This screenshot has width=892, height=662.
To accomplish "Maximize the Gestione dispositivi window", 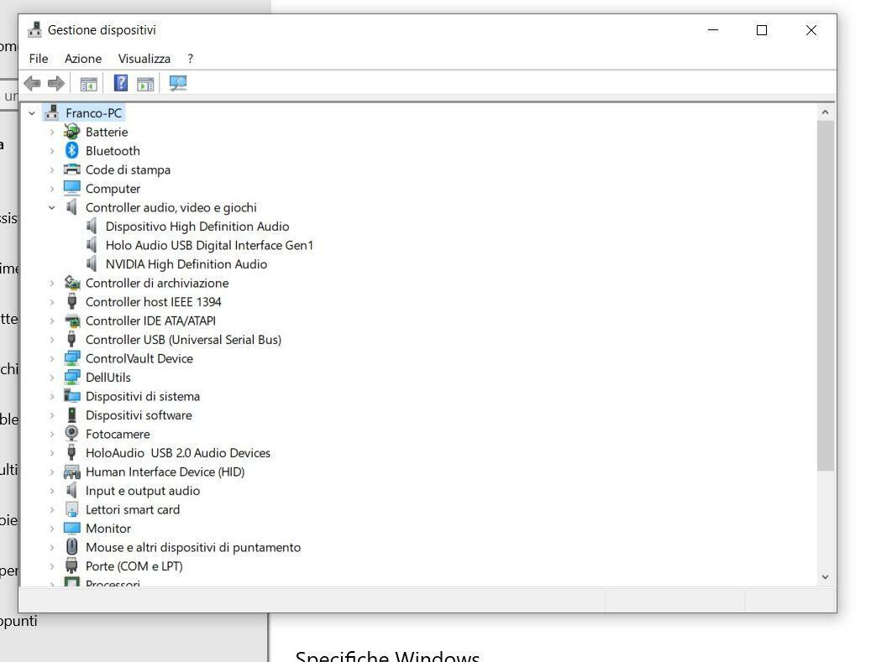I will coord(762,30).
